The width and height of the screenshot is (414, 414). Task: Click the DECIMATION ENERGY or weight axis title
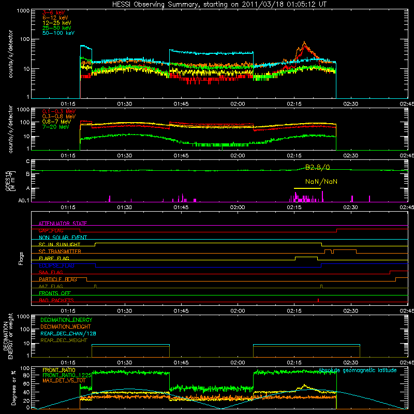pos(8,336)
